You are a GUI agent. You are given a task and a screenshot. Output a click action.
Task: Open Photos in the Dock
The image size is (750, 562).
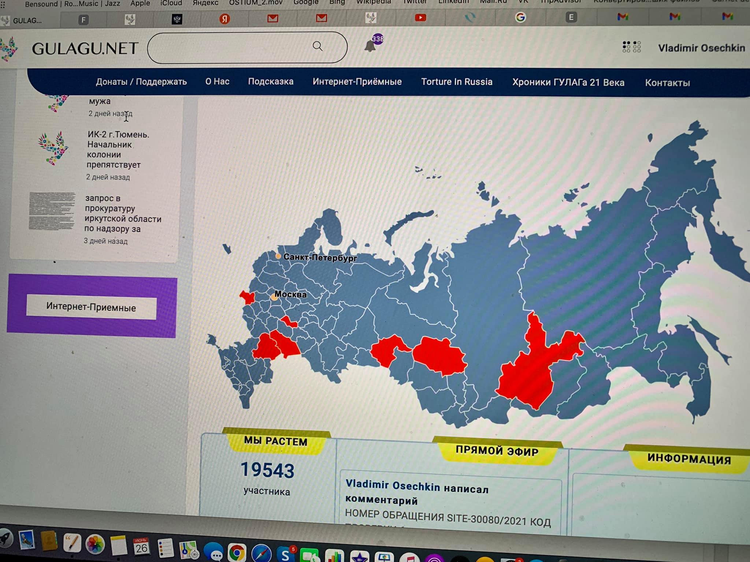(95, 544)
